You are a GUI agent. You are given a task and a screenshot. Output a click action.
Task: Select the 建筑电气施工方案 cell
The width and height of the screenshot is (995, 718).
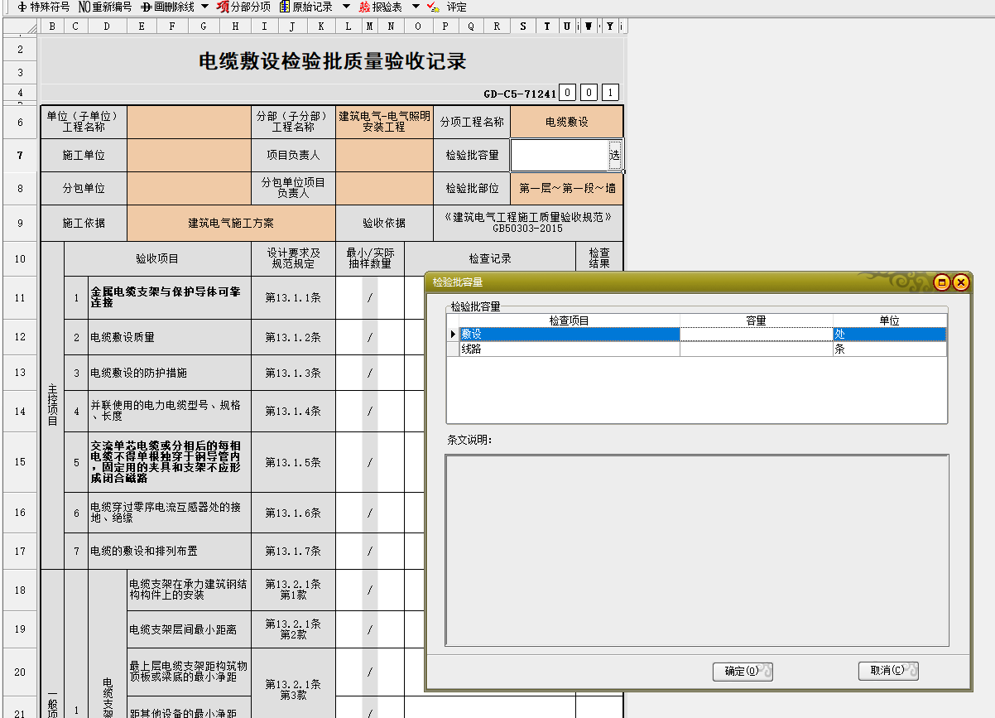point(231,223)
